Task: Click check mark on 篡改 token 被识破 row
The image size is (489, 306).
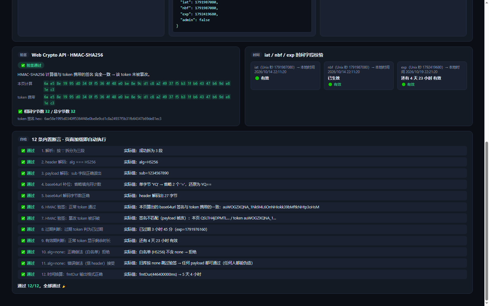Action: (x=23, y=218)
